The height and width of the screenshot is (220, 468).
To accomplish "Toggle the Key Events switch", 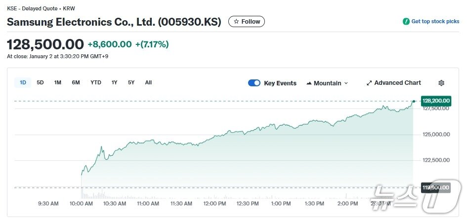I will point(254,83).
